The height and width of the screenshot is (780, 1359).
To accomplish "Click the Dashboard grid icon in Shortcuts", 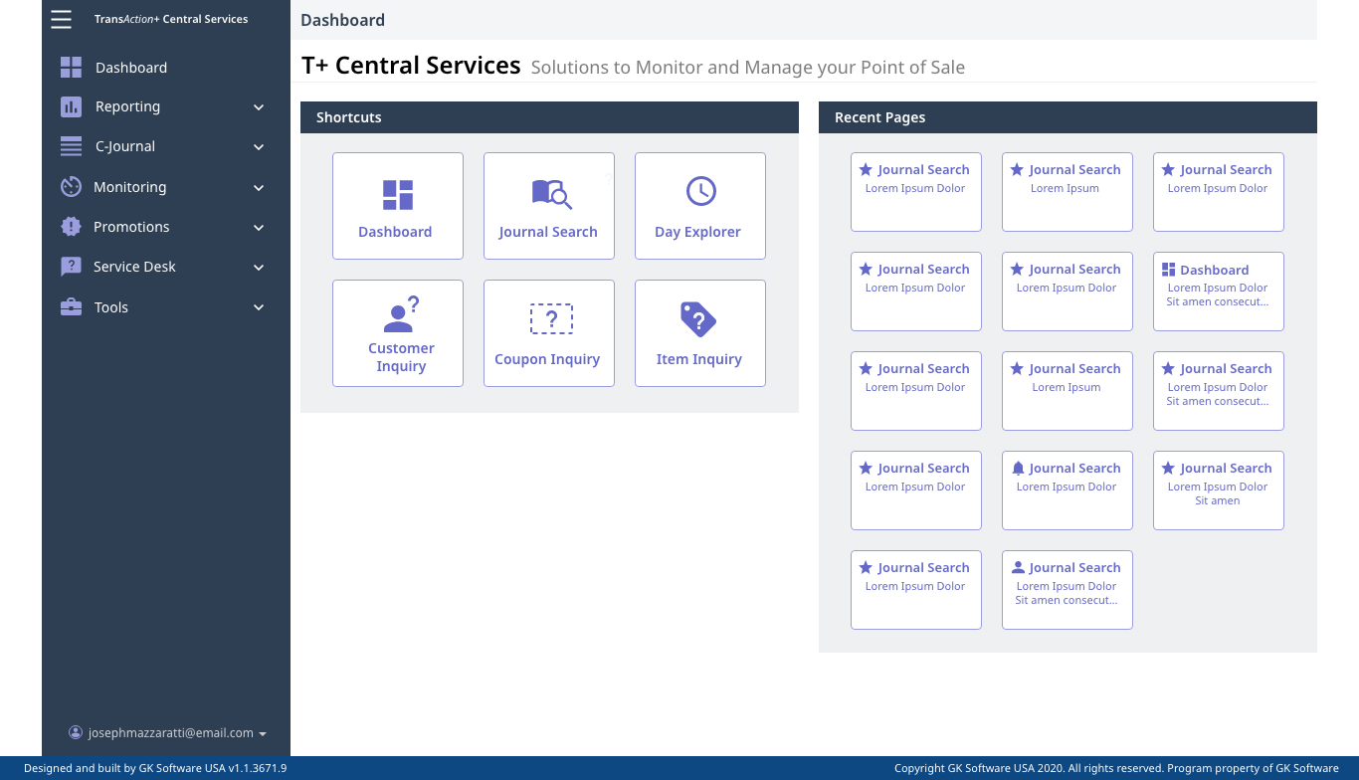I will coord(398,194).
